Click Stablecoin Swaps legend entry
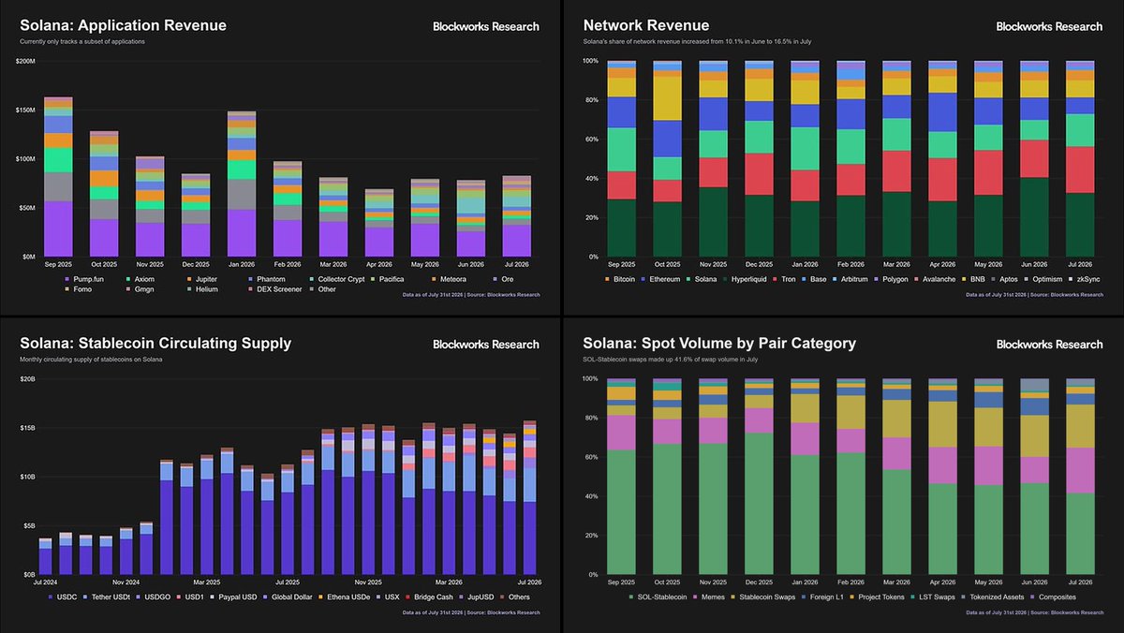 tap(762, 597)
